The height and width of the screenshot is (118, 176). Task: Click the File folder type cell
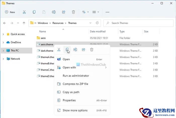(x=125, y=38)
